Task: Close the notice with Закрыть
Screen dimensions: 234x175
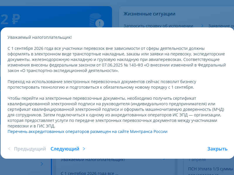Action: click(217, 149)
